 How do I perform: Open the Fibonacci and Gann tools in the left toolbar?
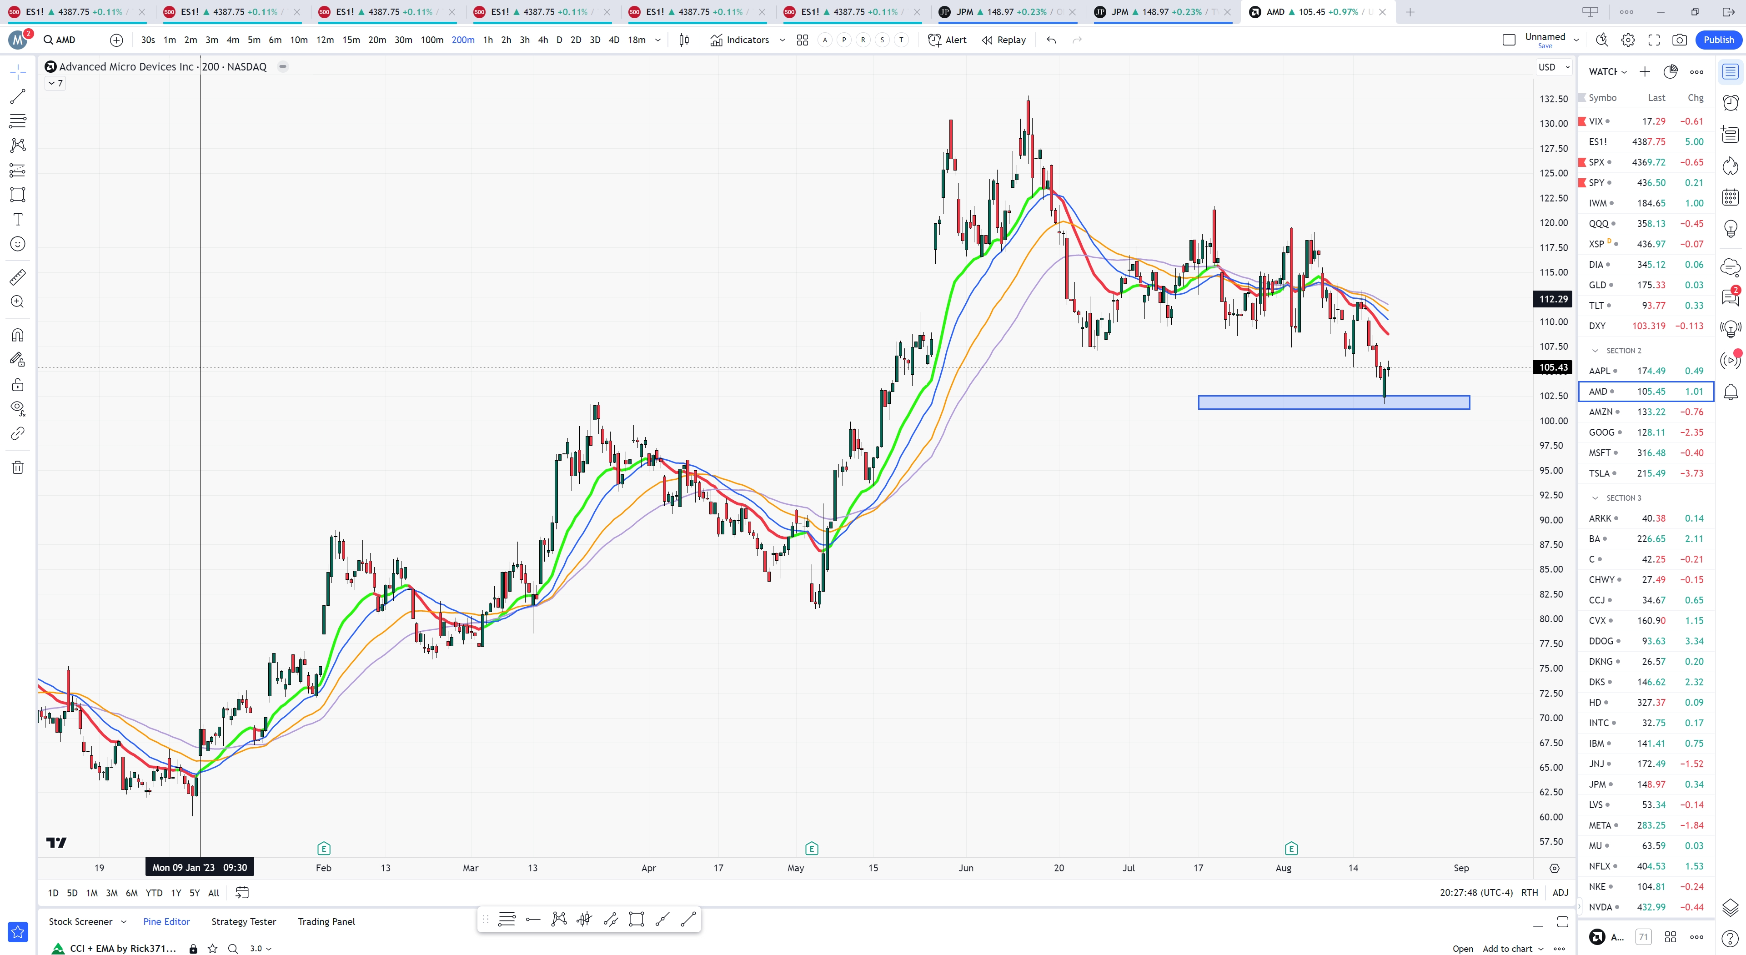pos(18,121)
